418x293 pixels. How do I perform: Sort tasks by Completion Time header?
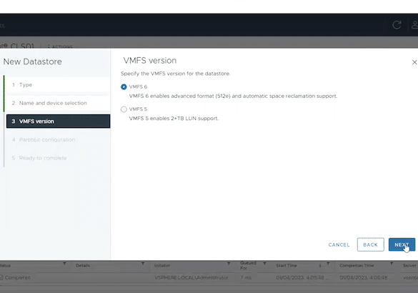(x=357, y=266)
